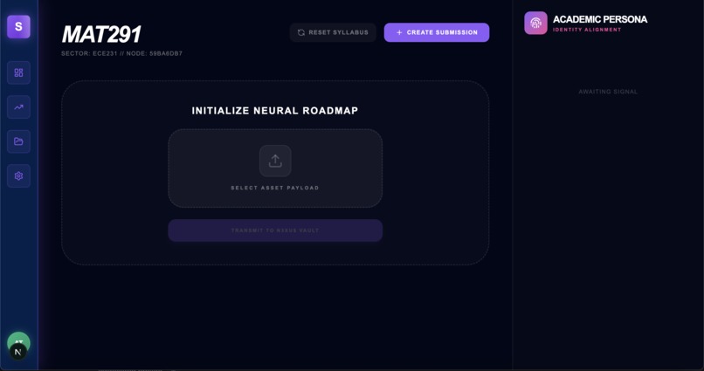Click the Next.js N badge icon

[18, 352]
